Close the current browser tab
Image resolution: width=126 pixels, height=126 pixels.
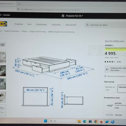[14, 4]
